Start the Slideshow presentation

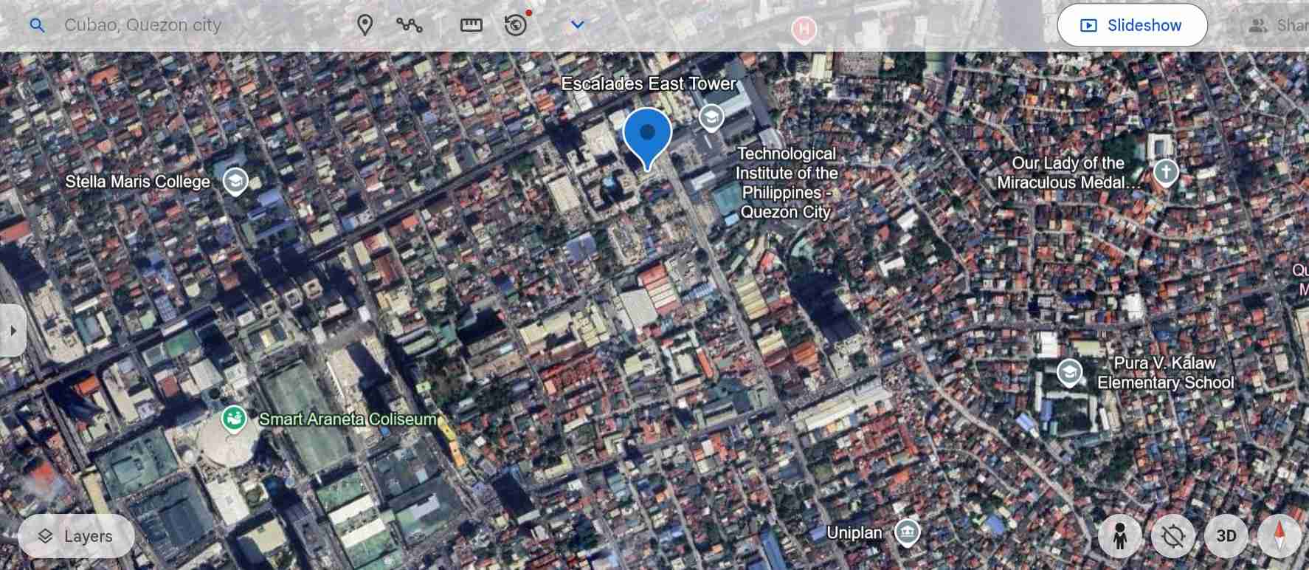tap(1132, 25)
